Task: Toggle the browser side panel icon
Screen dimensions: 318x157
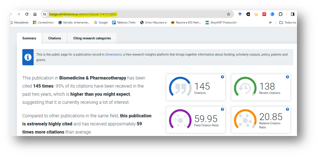Action: [292, 14]
